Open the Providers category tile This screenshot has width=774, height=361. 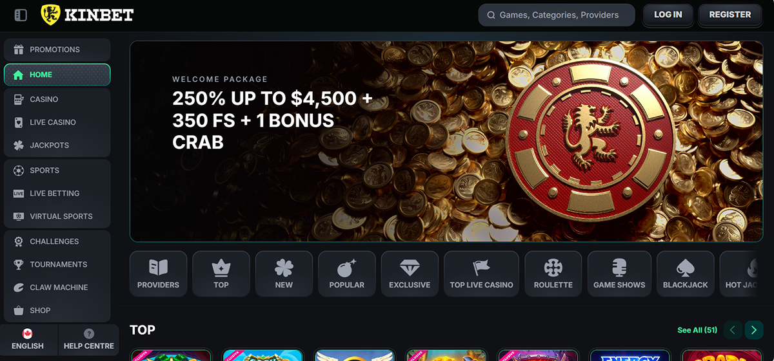point(158,273)
